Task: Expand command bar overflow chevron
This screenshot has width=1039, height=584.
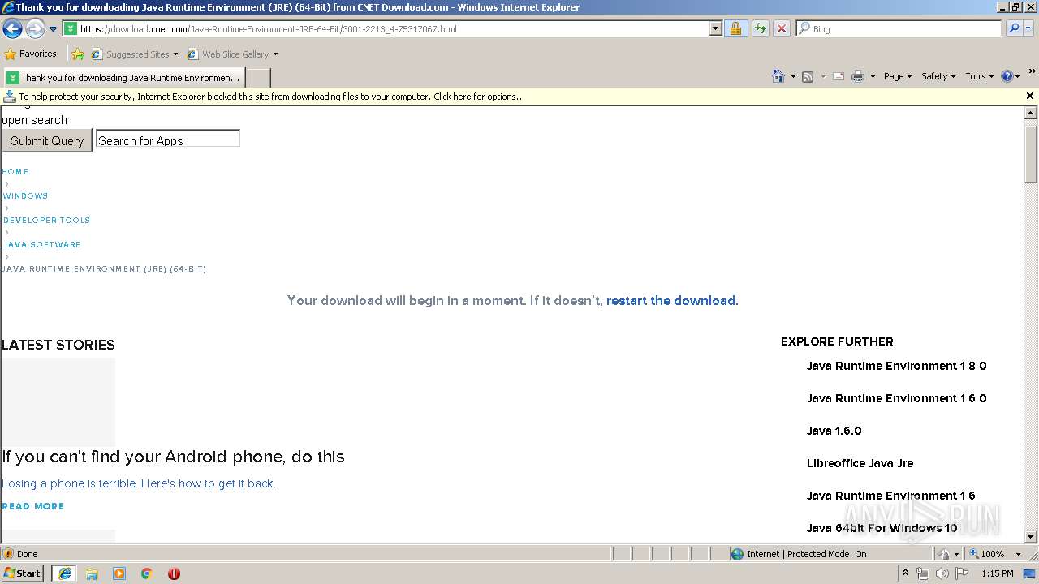Action: click(x=1033, y=73)
